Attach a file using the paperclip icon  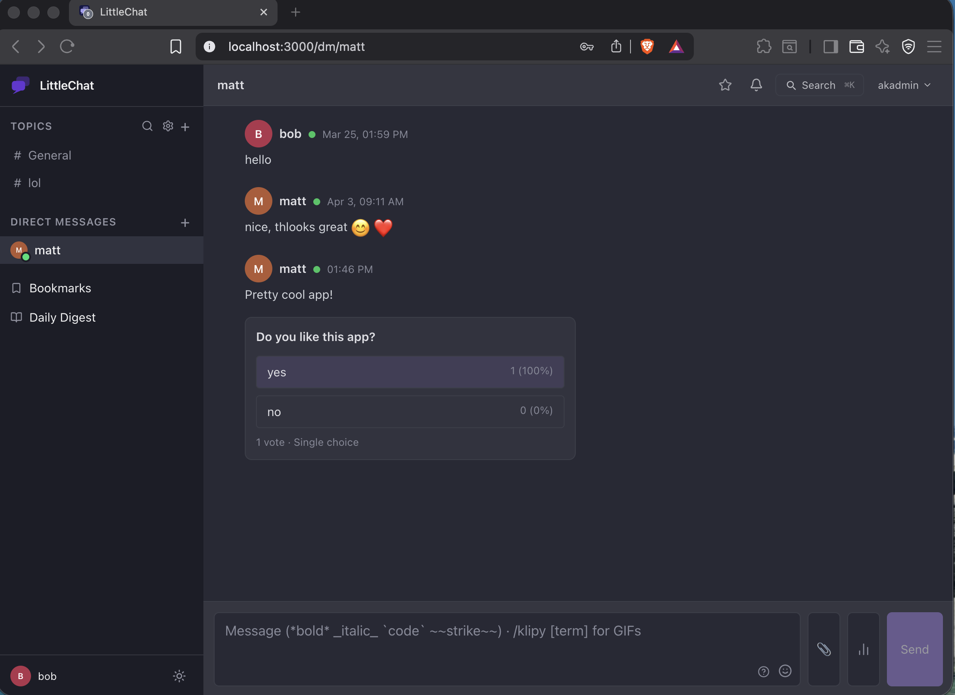824,649
